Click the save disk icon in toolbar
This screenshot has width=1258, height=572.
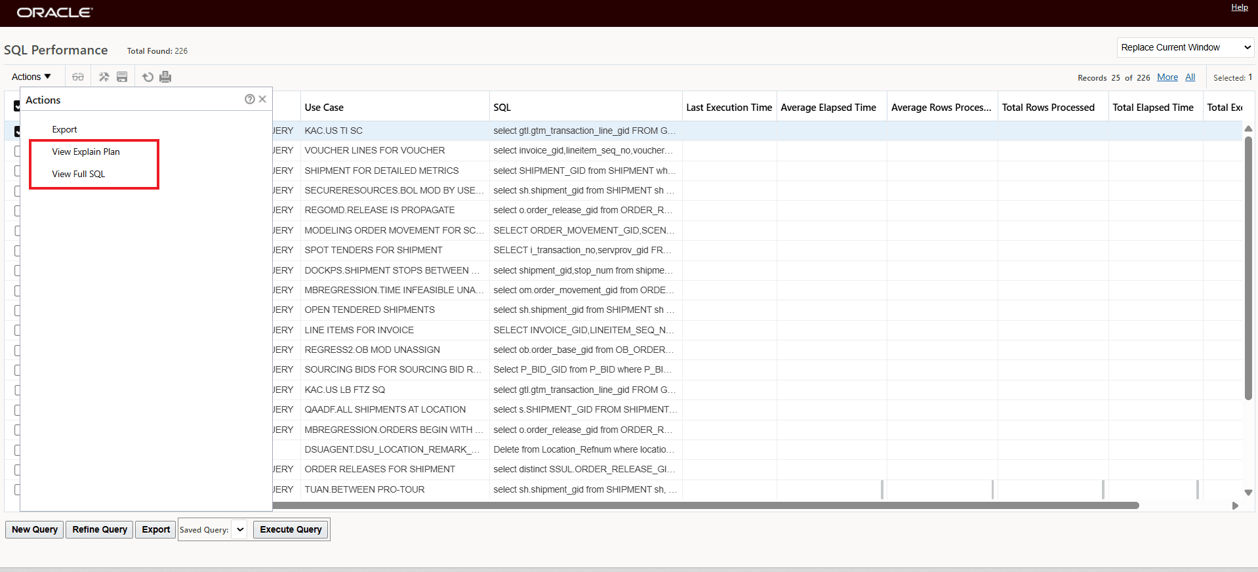tap(122, 77)
